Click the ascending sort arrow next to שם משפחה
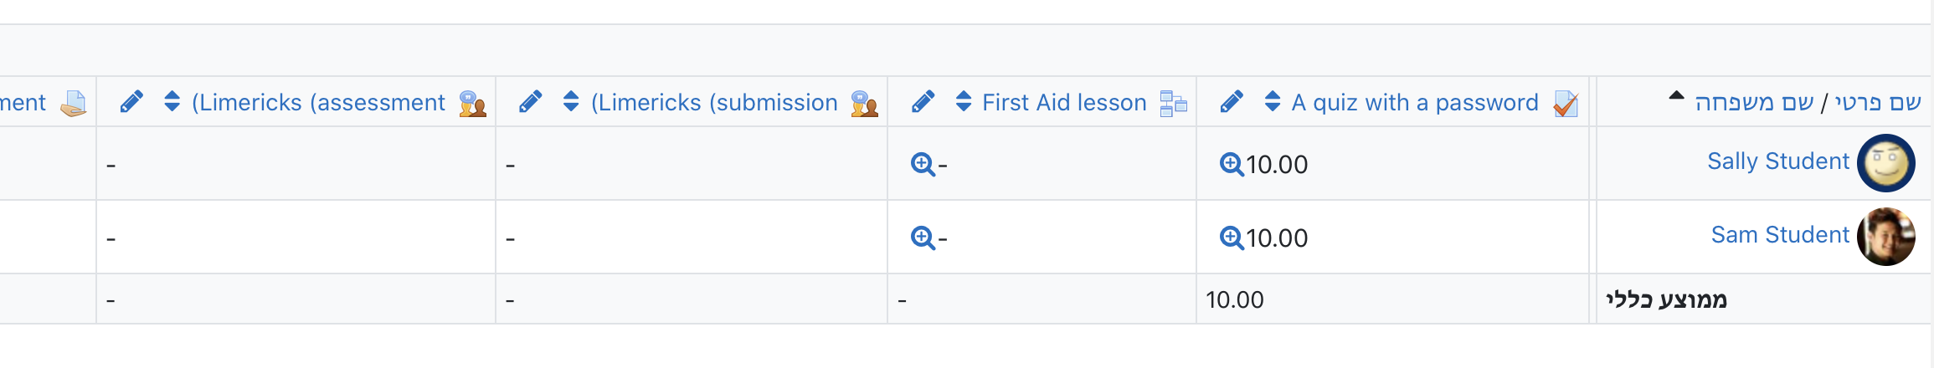This screenshot has width=1934, height=368. pos(1676,95)
